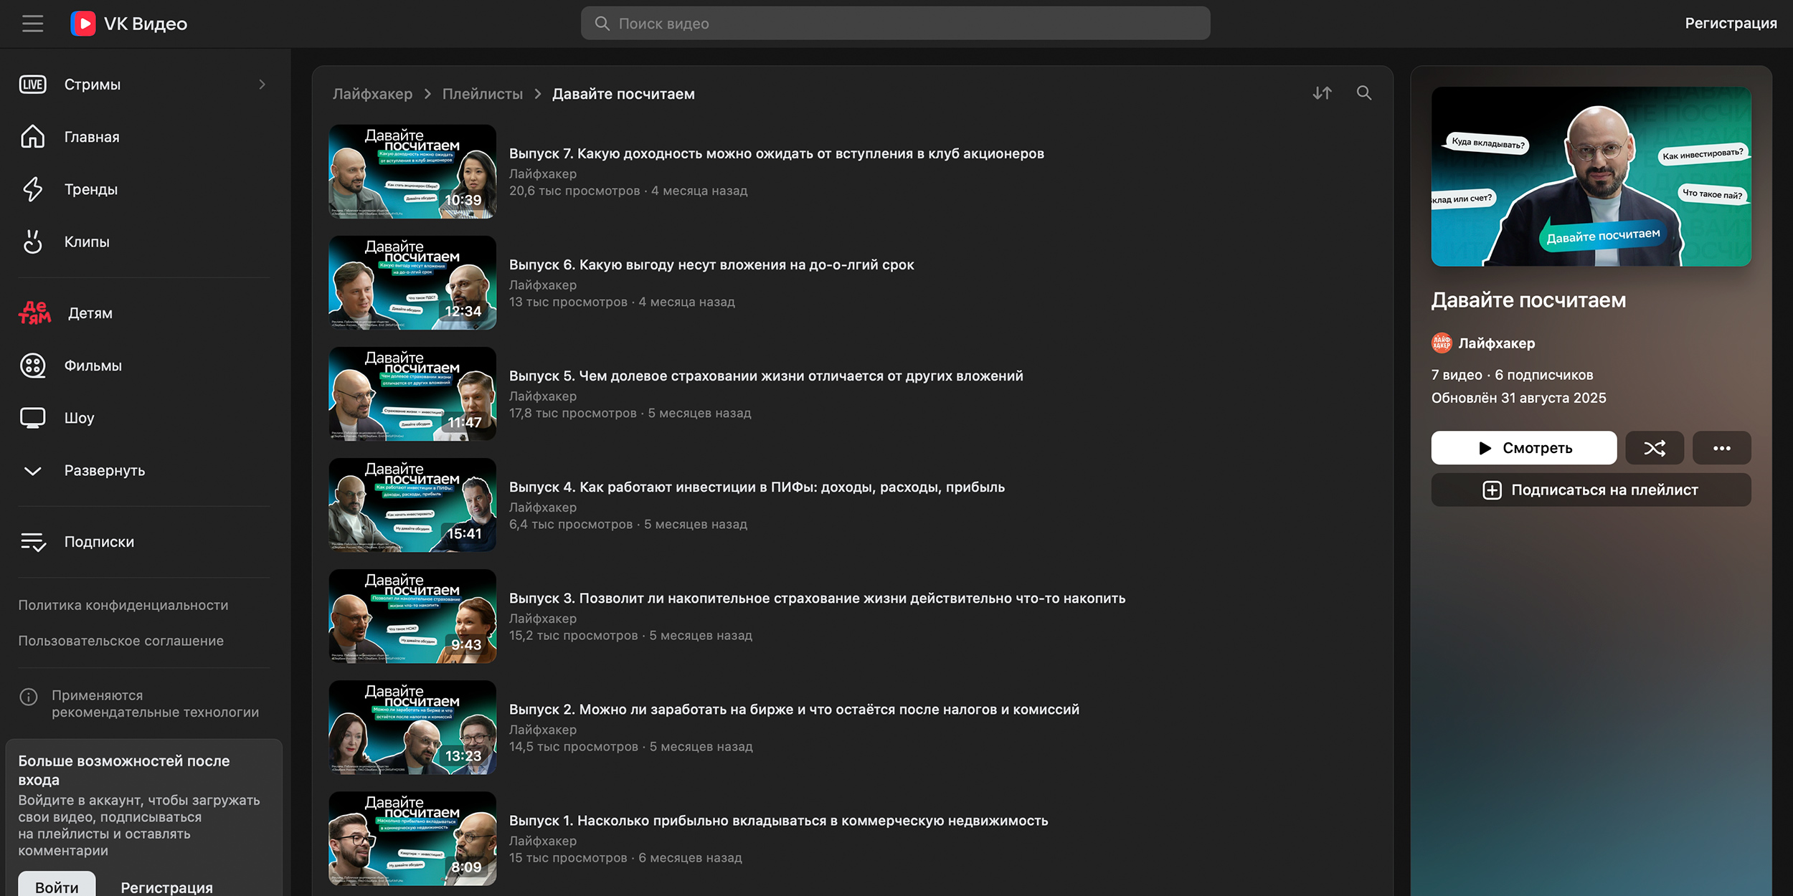Open the hamburger menu icon
1793x896 pixels.
tap(32, 24)
